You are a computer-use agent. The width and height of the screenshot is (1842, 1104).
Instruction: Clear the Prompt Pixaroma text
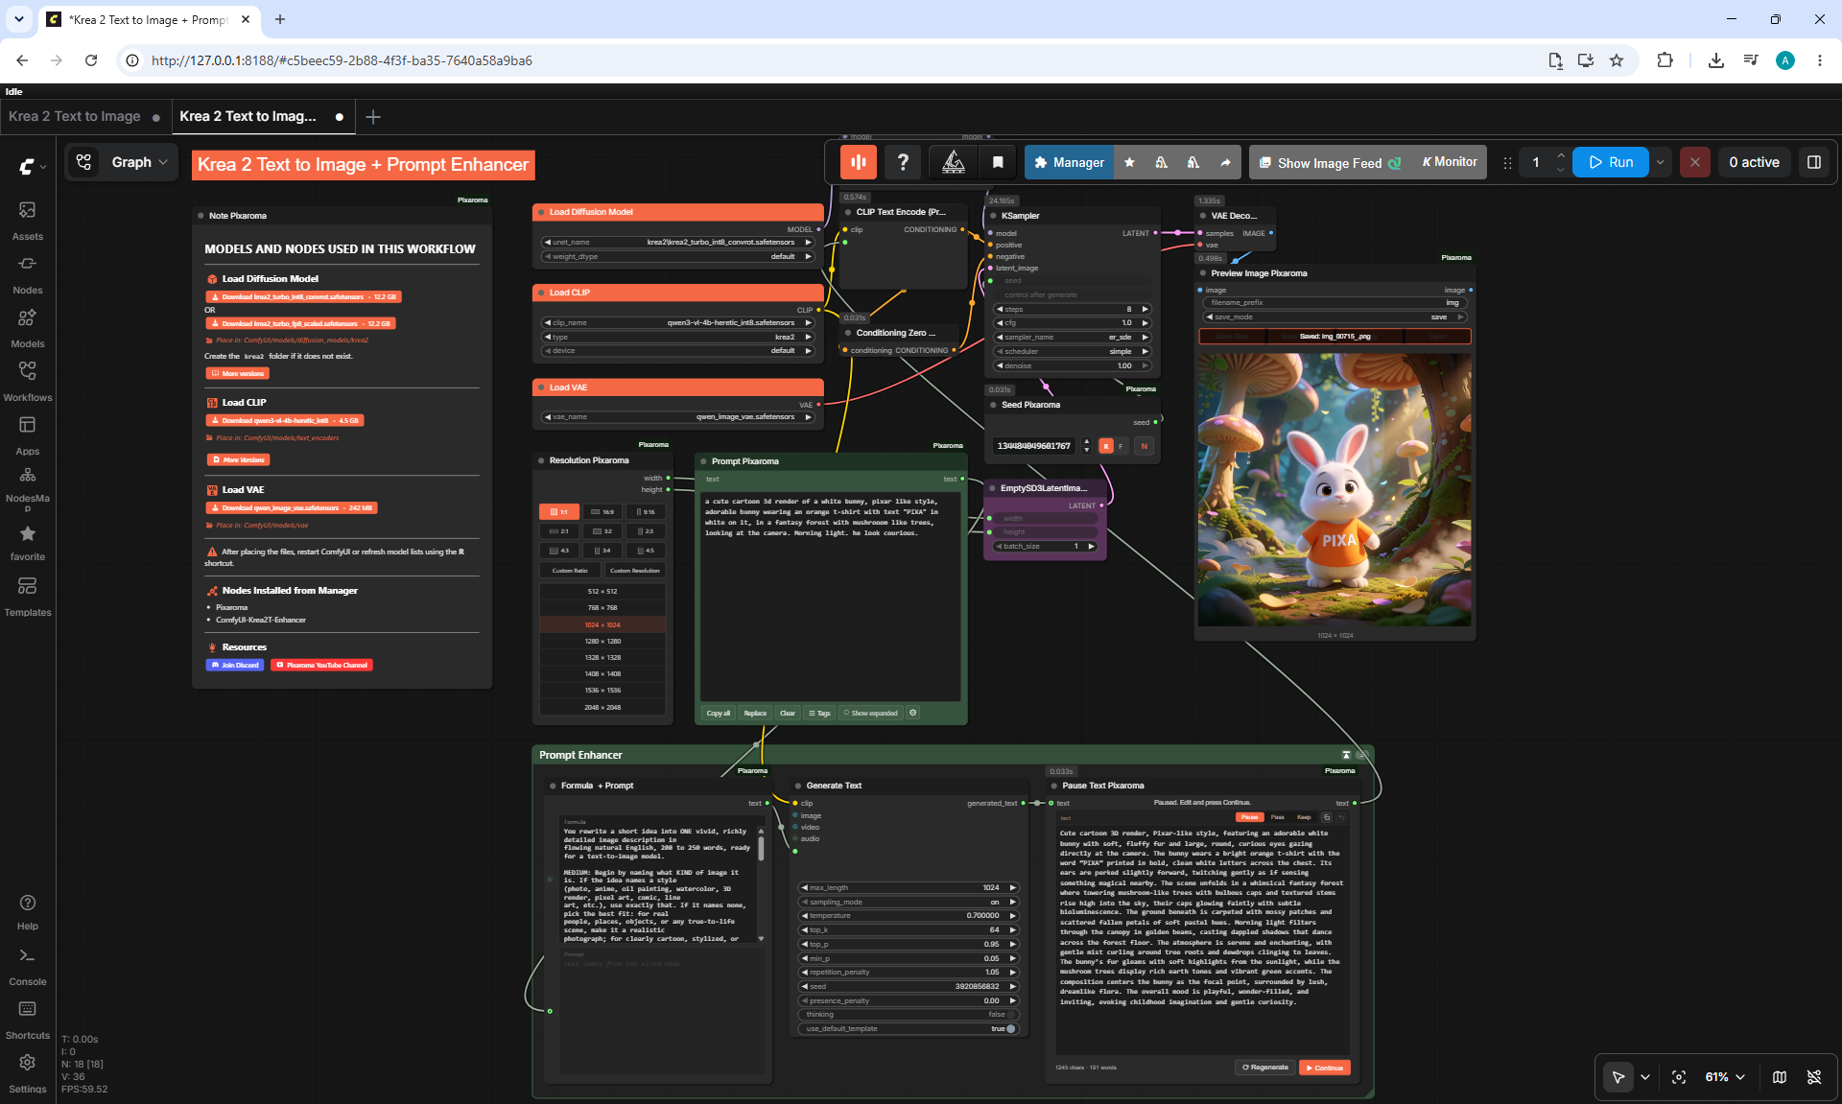pyautogui.click(x=788, y=714)
